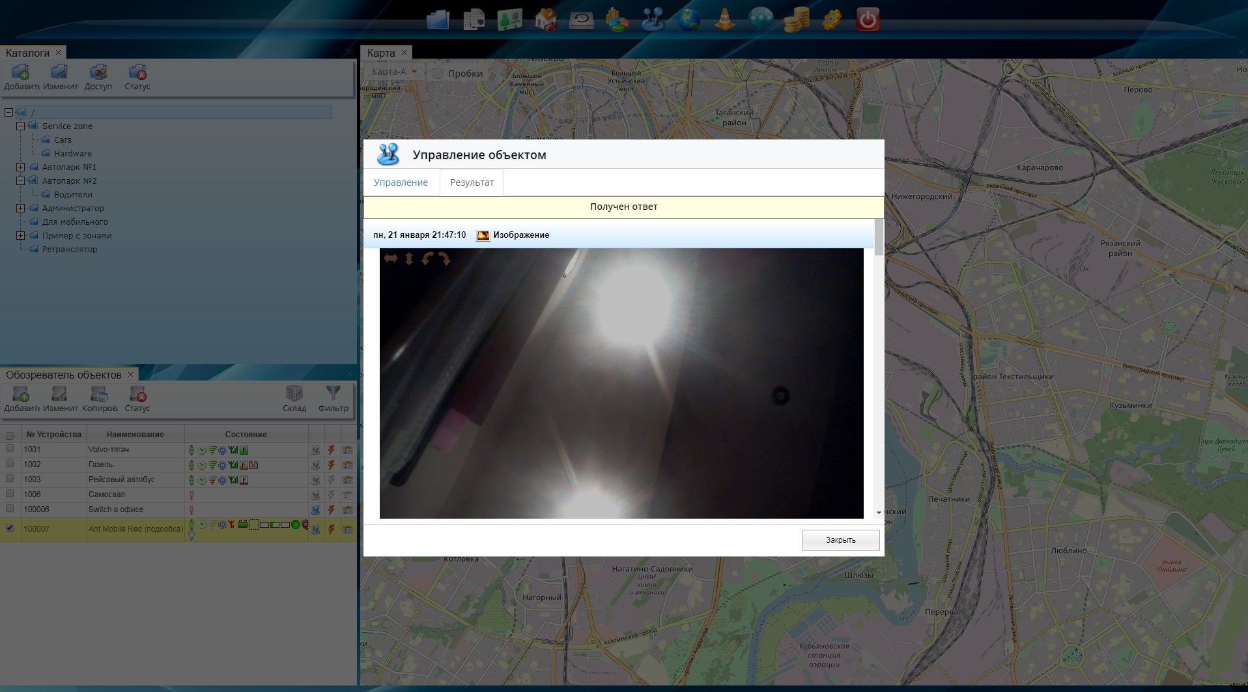The height and width of the screenshot is (692, 1248).
Task: Flip image horizontally with the double-arrow icon
Action: click(x=390, y=259)
